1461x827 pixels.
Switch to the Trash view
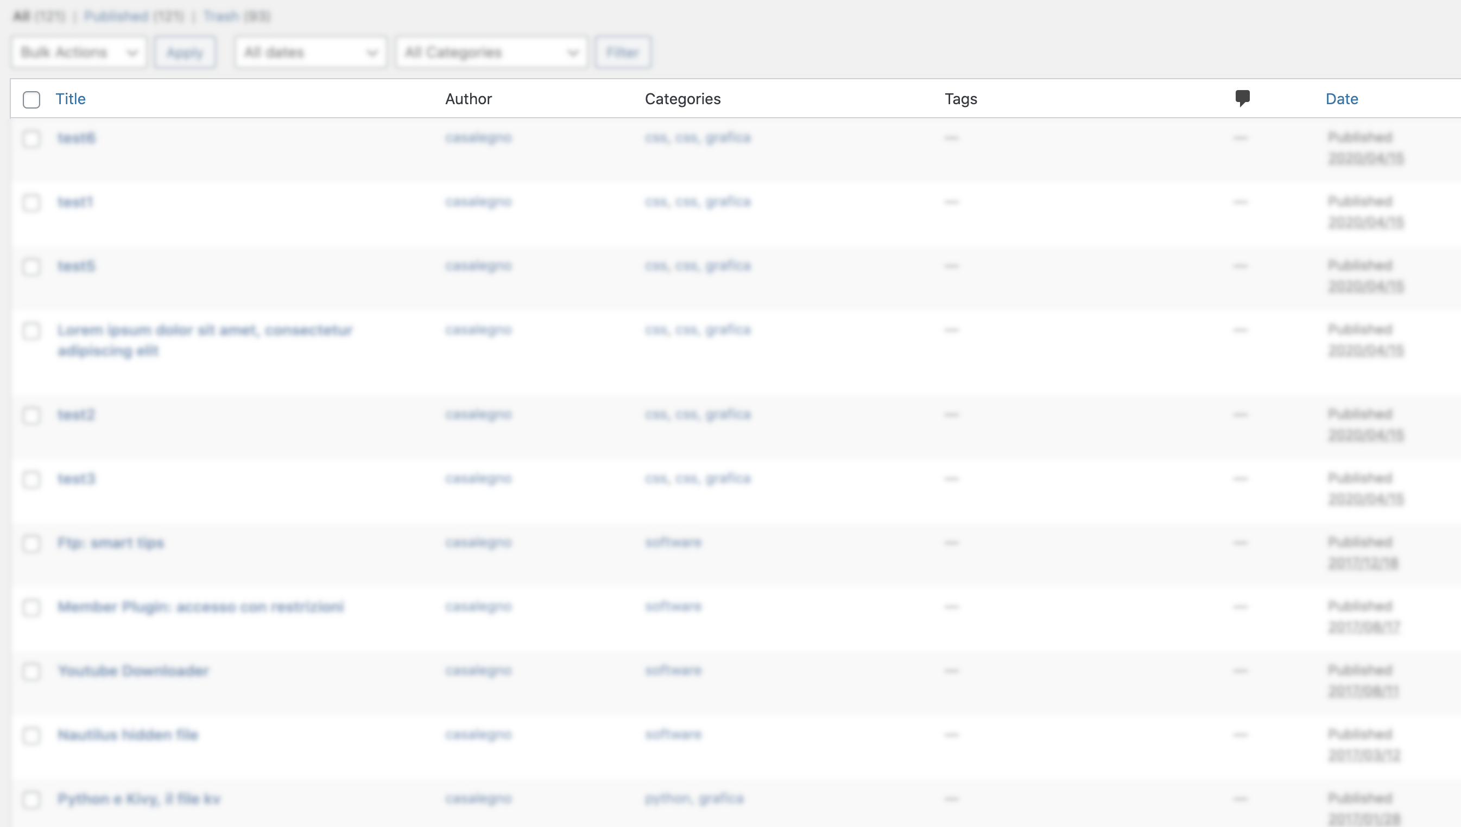[x=222, y=16]
